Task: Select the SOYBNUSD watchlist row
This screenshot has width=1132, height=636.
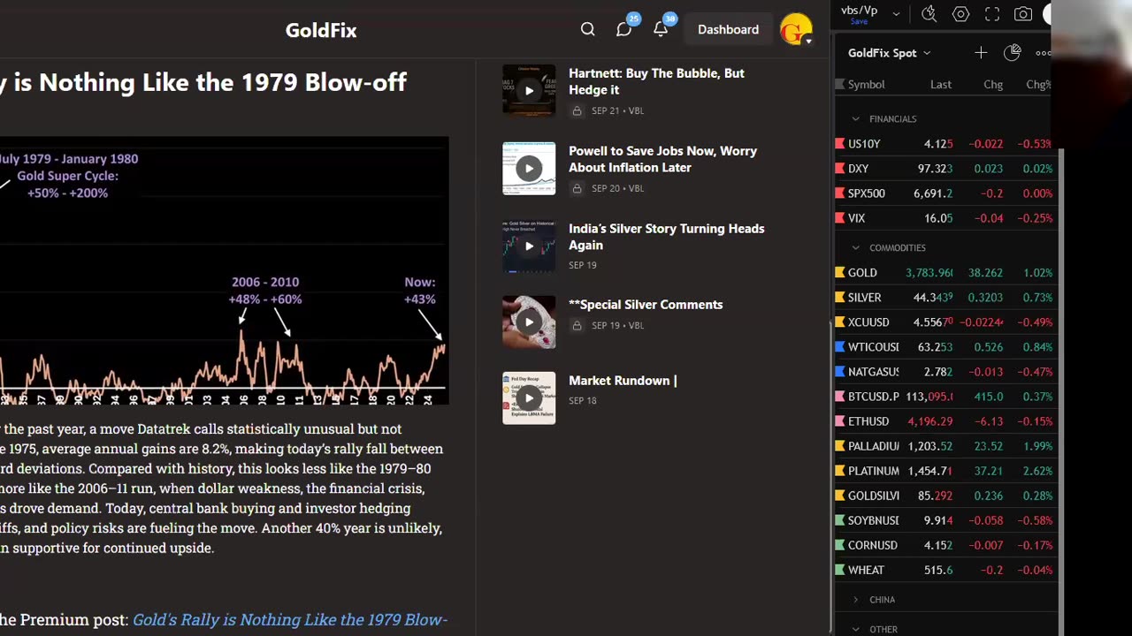Action: [945, 520]
